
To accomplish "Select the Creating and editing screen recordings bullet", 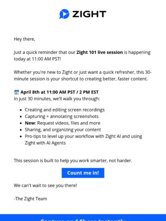I will point(65,110).
